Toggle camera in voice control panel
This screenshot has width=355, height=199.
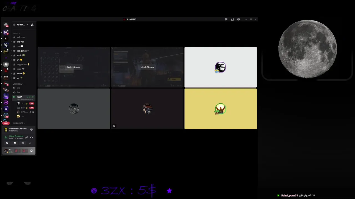tap(7, 143)
